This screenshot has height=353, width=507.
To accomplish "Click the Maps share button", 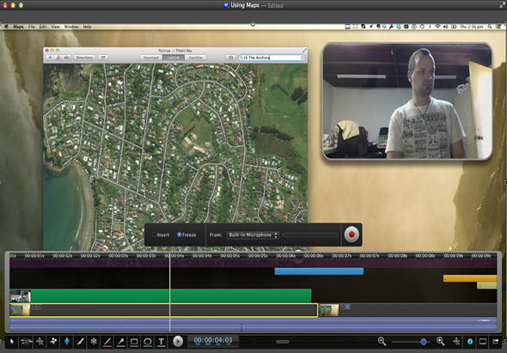I will [103, 58].
